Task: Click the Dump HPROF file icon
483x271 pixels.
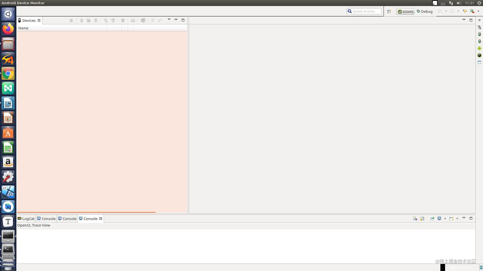Action: [x=89, y=20]
